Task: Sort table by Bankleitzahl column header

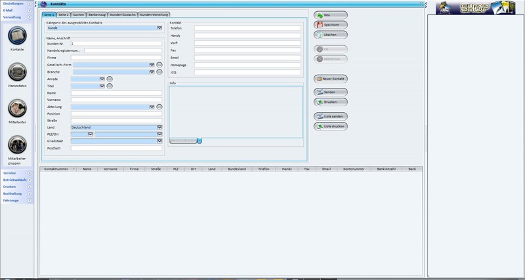Action: tap(387, 169)
